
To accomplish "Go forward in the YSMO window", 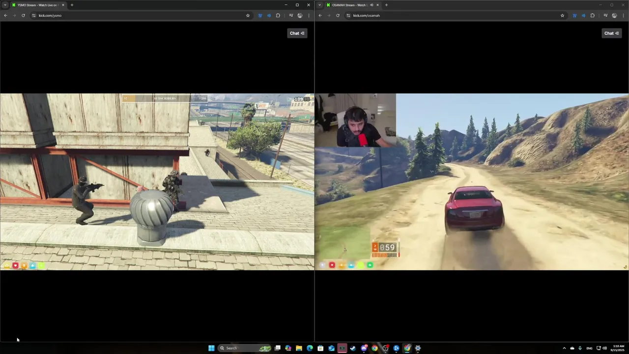I will point(14,15).
